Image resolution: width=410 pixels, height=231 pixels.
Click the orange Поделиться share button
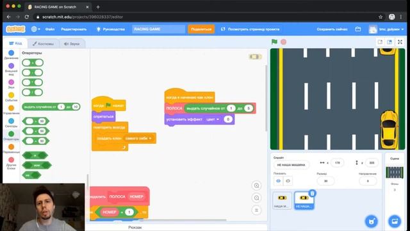[x=201, y=29]
